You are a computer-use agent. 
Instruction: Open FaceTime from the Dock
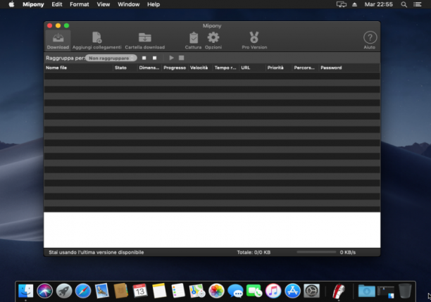pos(254,291)
